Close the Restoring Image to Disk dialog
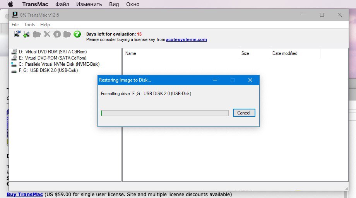The image size is (356, 198). (x=250, y=80)
